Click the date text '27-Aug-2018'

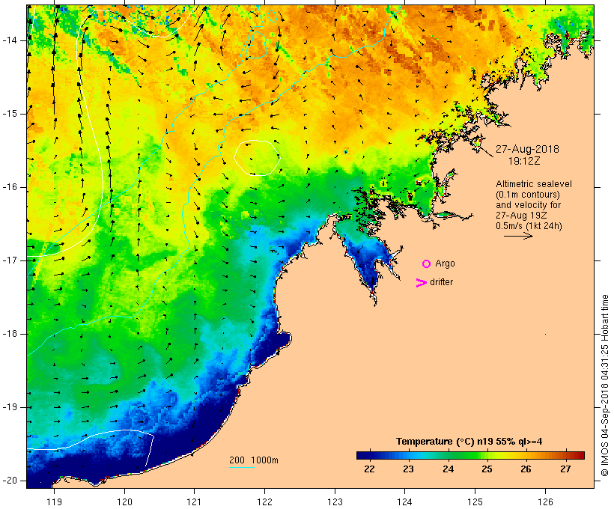click(527, 149)
